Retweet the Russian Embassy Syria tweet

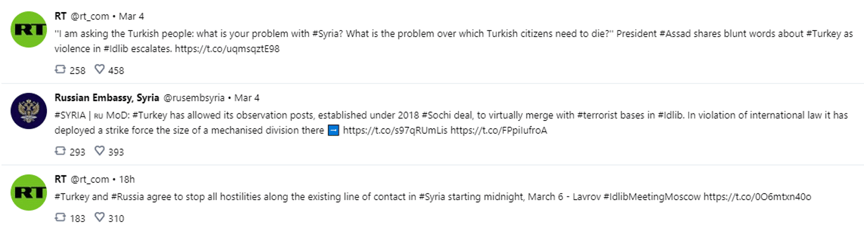click(60, 152)
